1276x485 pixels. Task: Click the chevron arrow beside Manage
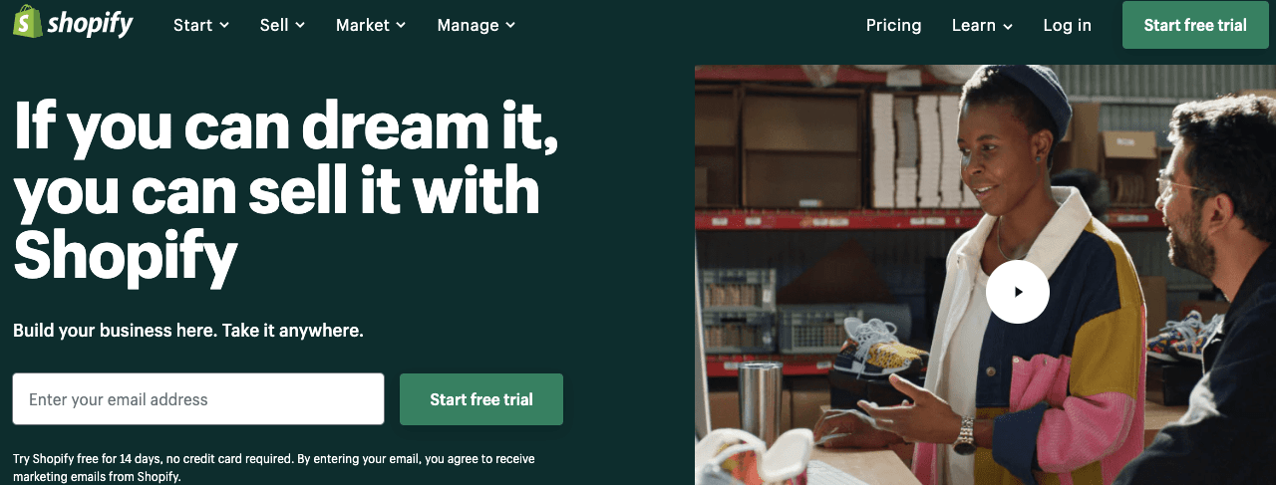[510, 25]
